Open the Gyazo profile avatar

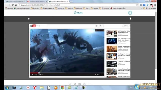(130, 13)
